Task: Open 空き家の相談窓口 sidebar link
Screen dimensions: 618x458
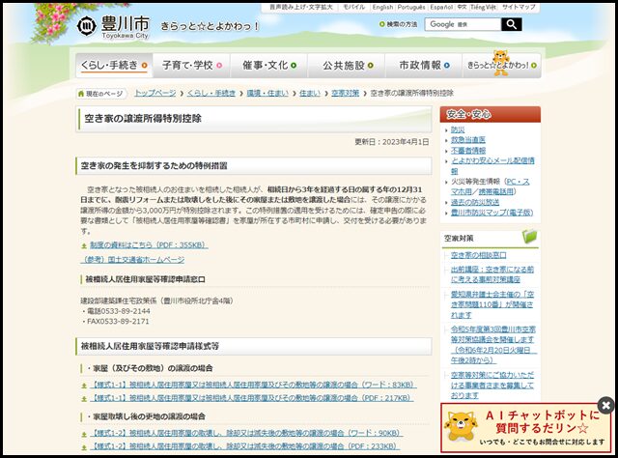Action: (x=479, y=255)
